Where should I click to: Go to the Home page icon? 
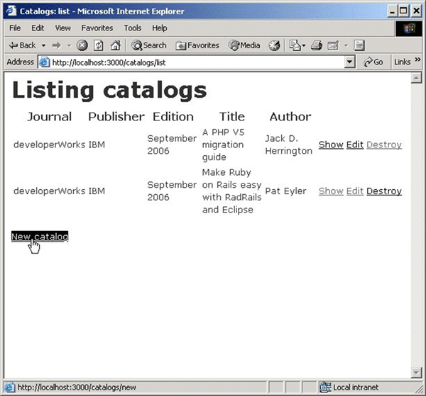click(115, 45)
